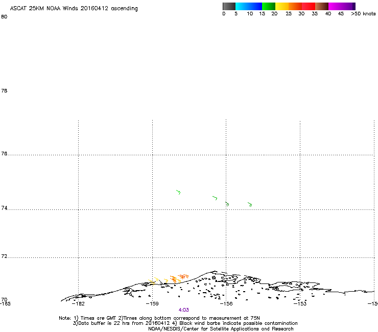The width and height of the screenshot is (378, 332).
Task: Click the black contaminated wind barb near coast
Action: [x=161, y=282]
